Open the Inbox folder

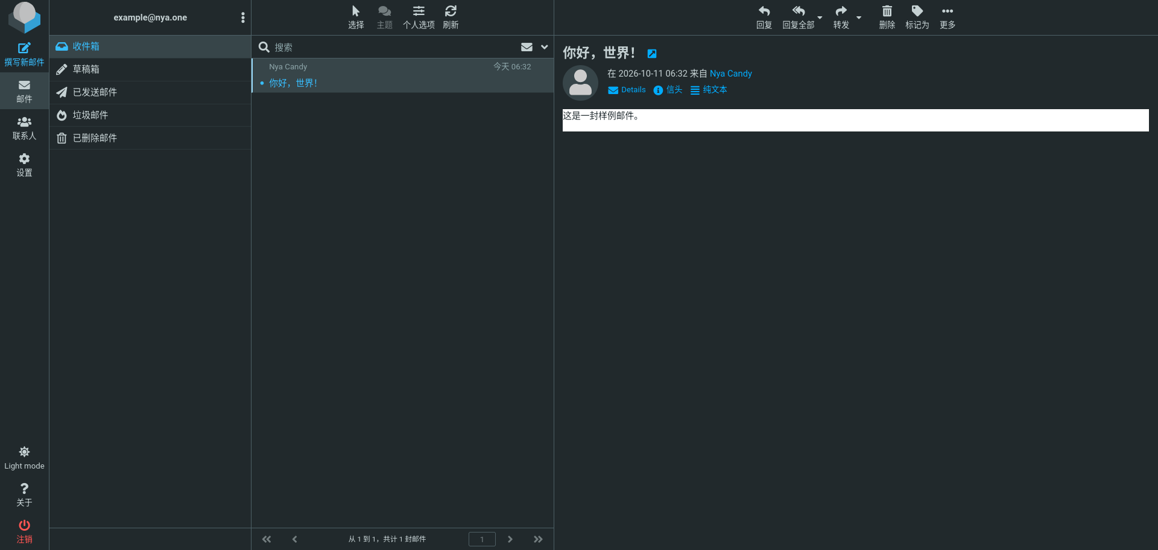[150, 46]
